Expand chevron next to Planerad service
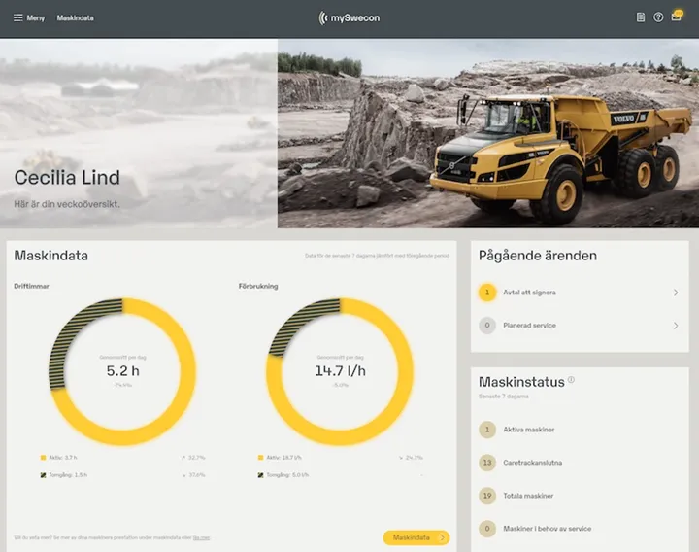 [x=676, y=326]
